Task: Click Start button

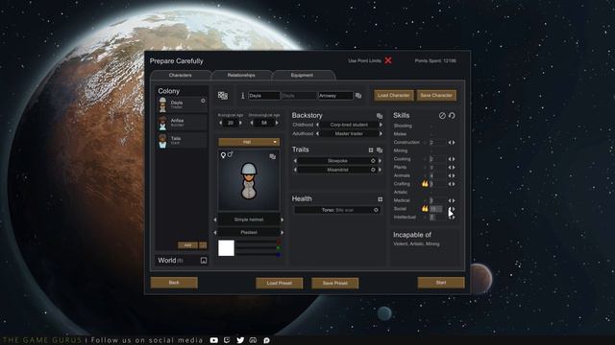Action: click(441, 283)
